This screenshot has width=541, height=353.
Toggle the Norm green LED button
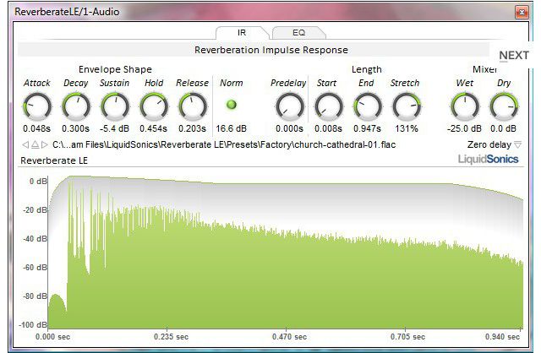(x=232, y=105)
